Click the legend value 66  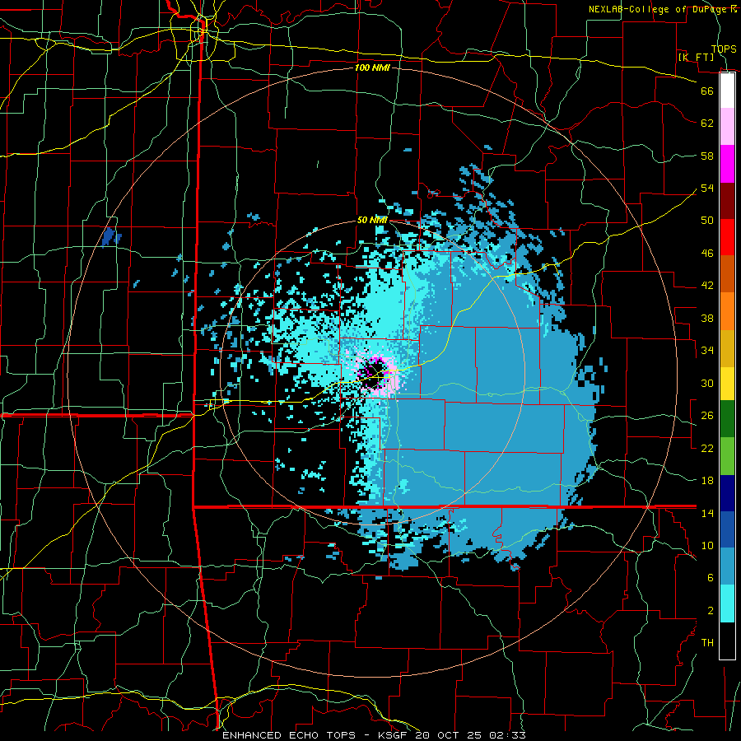[707, 91]
